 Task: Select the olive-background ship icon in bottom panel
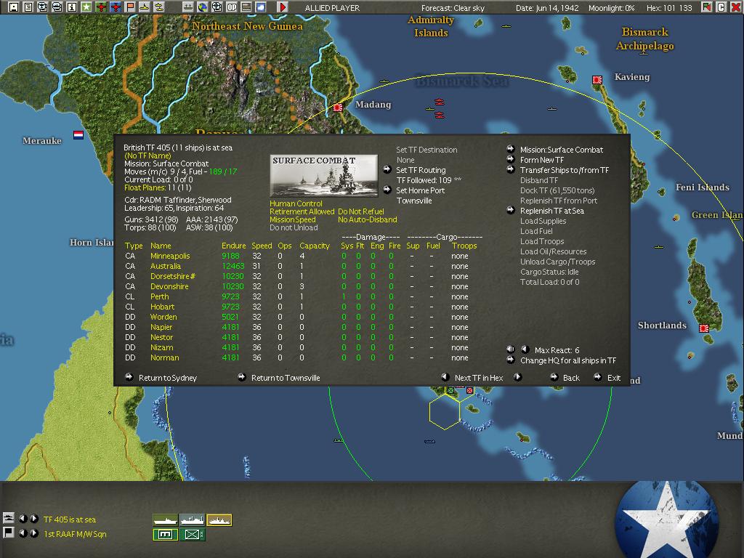coord(165,520)
